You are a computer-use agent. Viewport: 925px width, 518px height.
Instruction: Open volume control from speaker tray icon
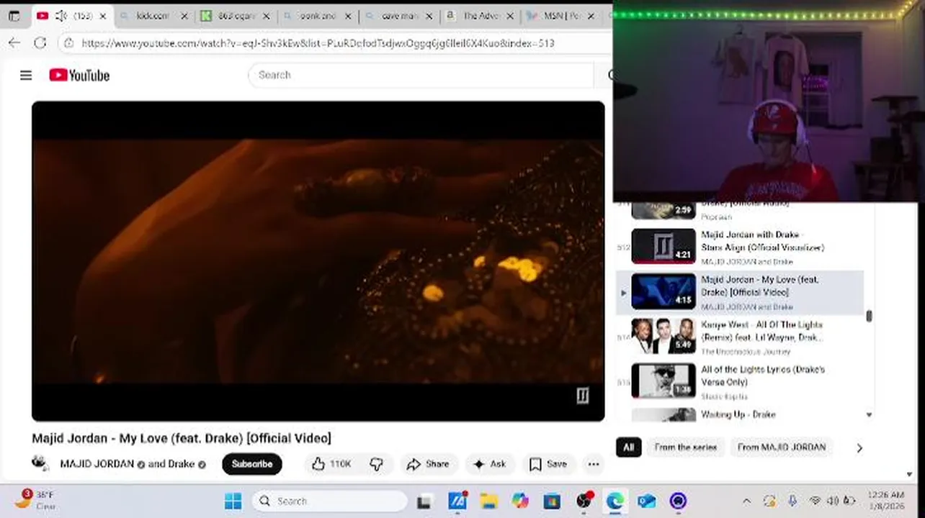833,501
